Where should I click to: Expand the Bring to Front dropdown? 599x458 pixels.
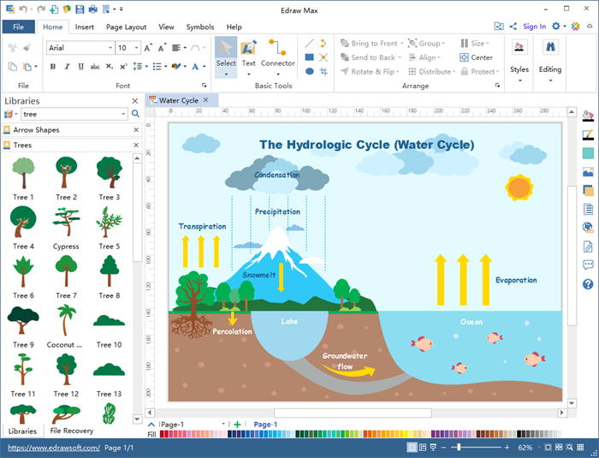coord(401,44)
